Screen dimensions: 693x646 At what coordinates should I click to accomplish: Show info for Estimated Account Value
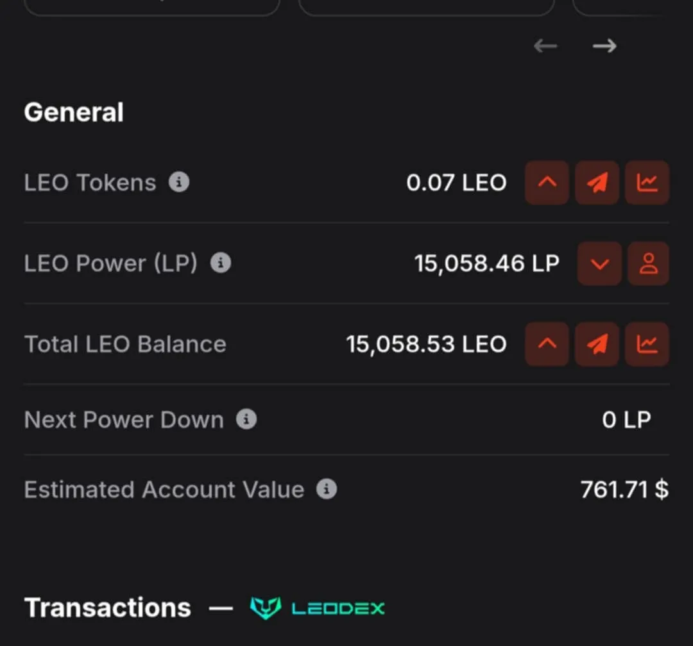pyautogui.click(x=327, y=489)
